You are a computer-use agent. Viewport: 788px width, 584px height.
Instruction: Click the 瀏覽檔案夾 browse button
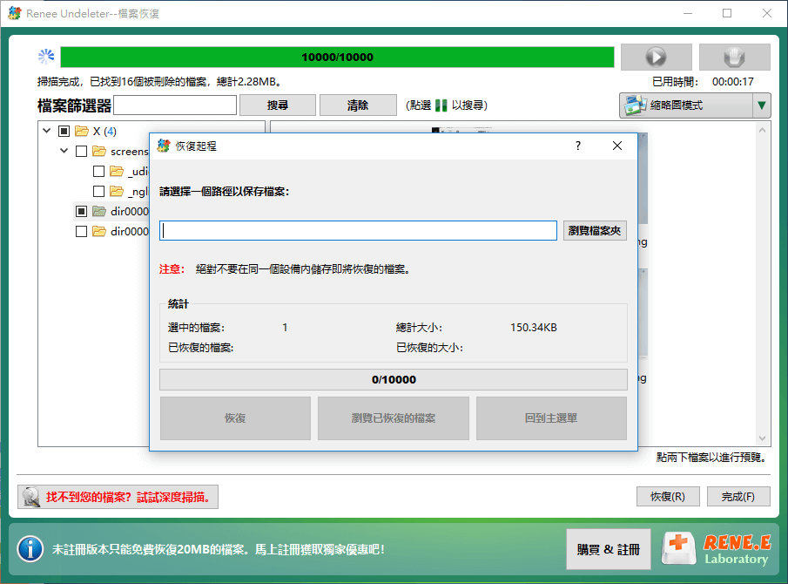coord(595,230)
